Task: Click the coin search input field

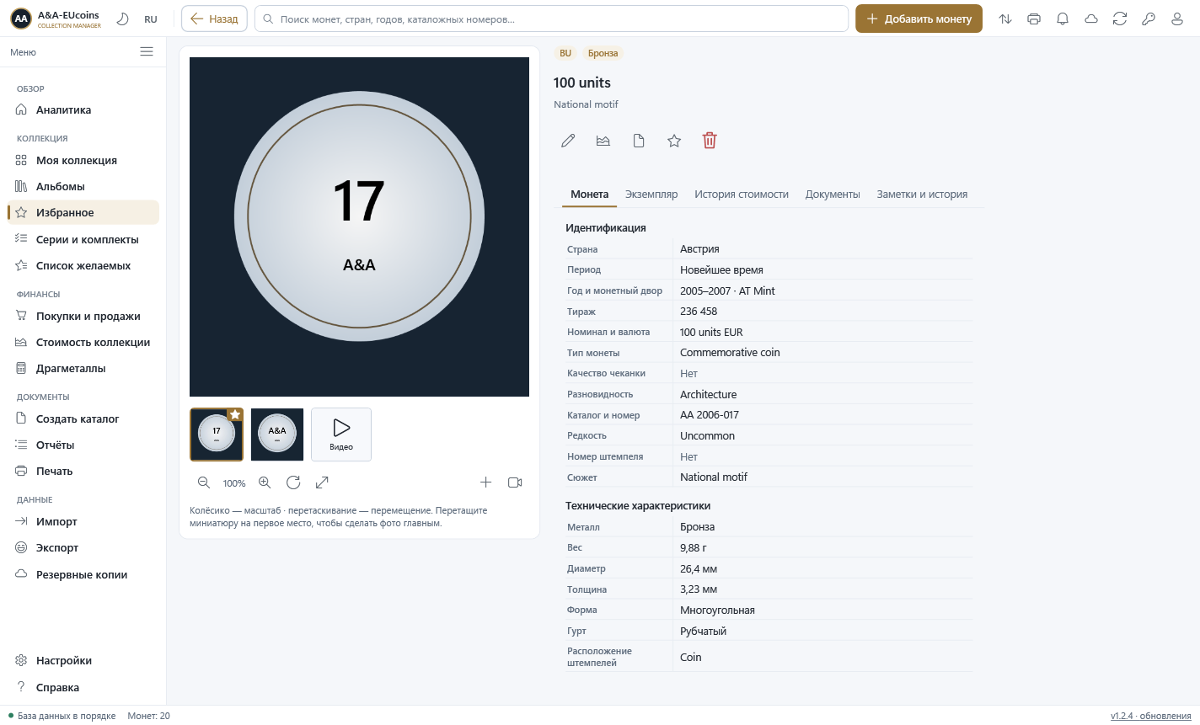Action: click(551, 19)
